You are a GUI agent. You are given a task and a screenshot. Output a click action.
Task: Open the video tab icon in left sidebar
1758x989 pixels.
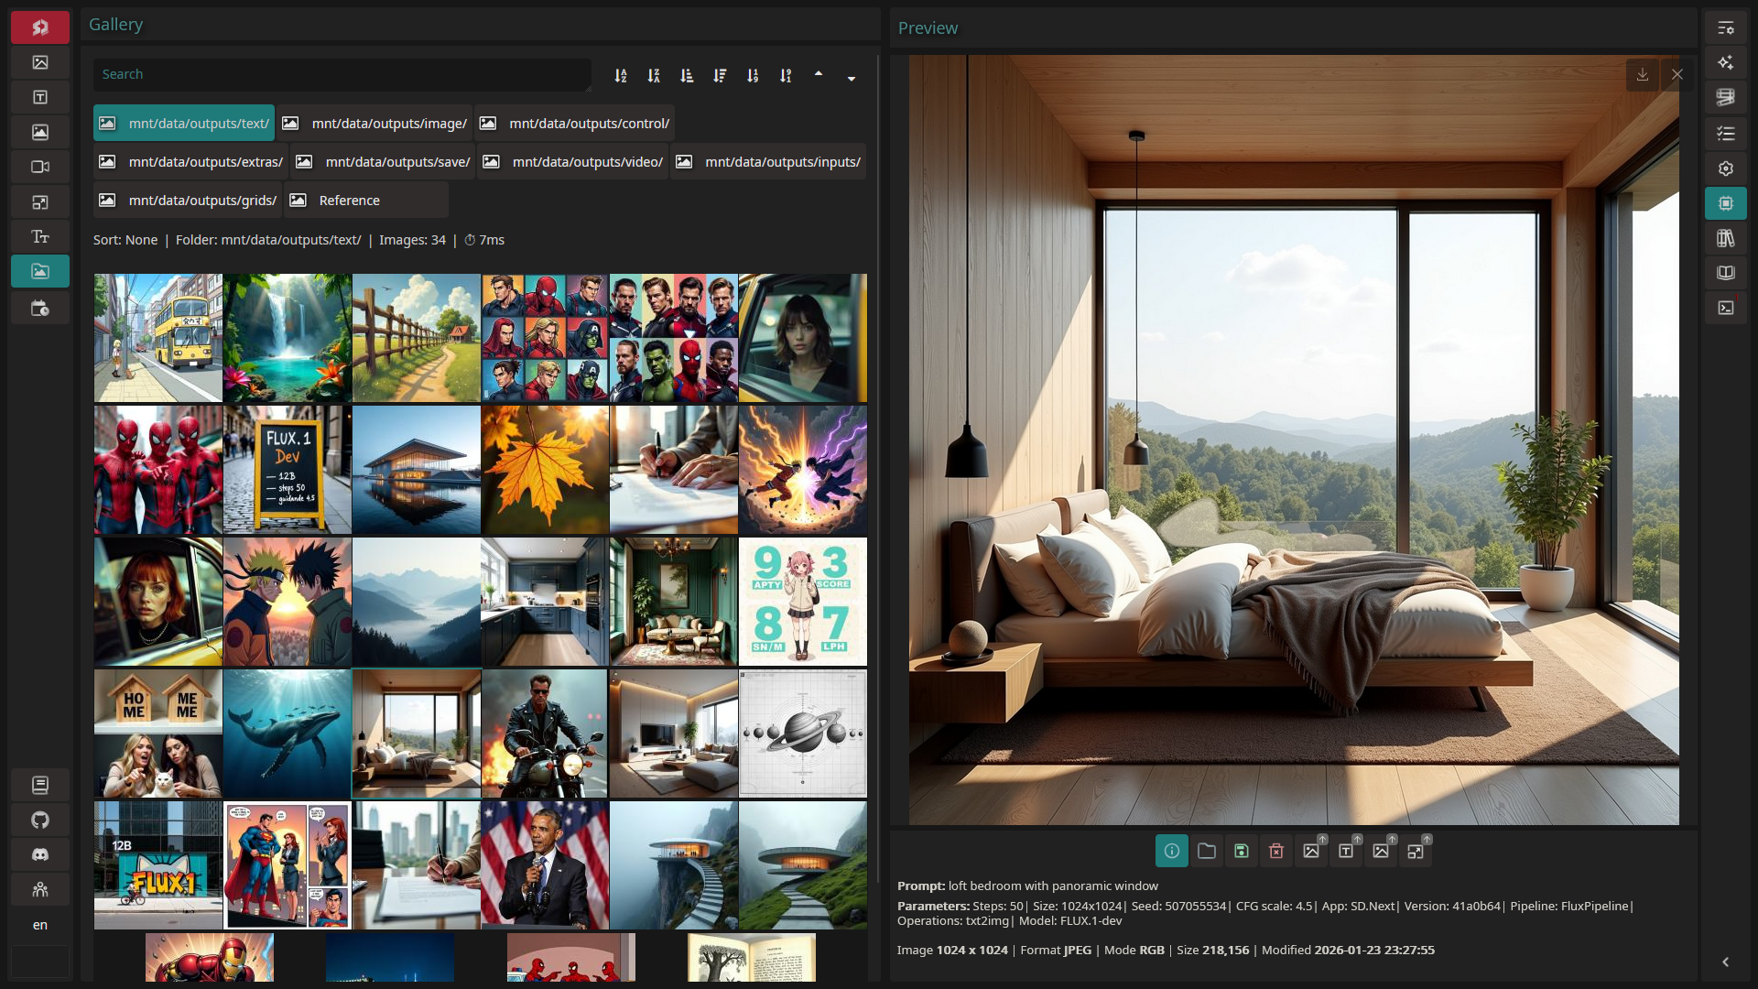40,167
